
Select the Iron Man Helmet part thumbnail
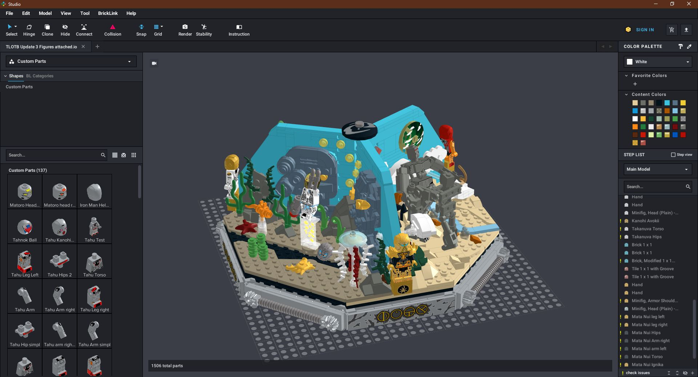(x=95, y=192)
